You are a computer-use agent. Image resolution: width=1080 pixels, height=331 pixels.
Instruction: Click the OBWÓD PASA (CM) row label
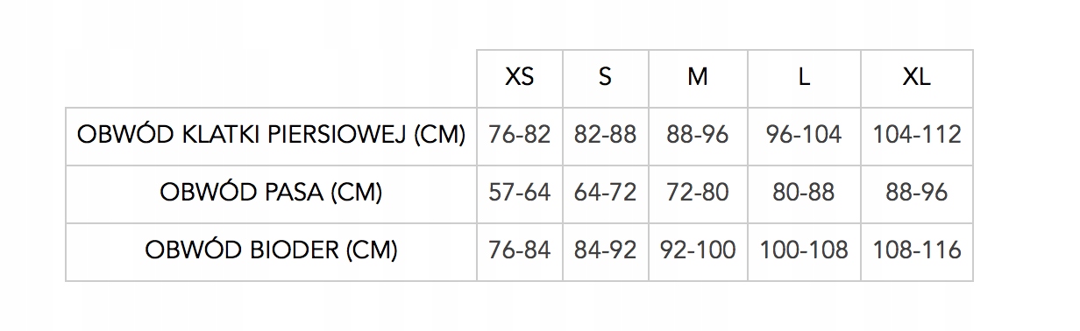(272, 193)
